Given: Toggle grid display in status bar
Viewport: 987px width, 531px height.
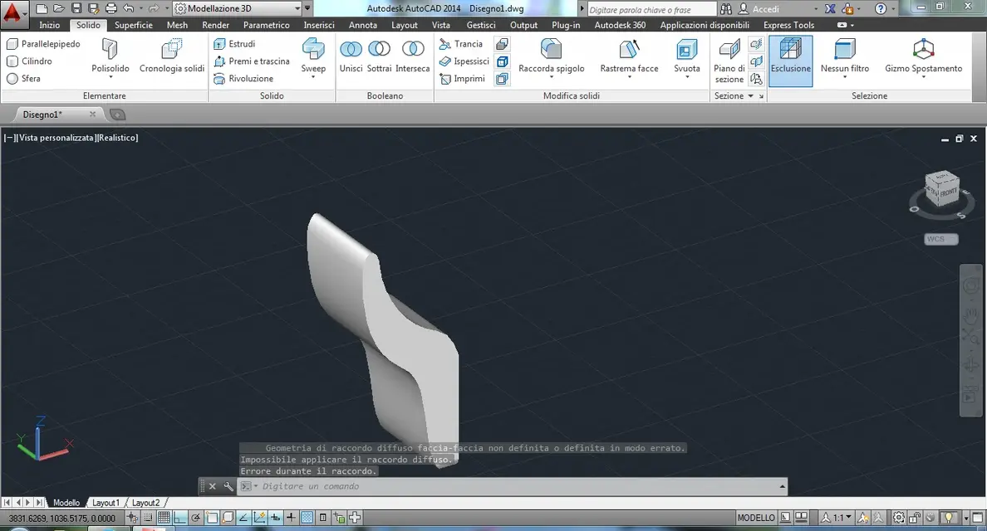Looking at the screenshot, I should pos(164,518).
